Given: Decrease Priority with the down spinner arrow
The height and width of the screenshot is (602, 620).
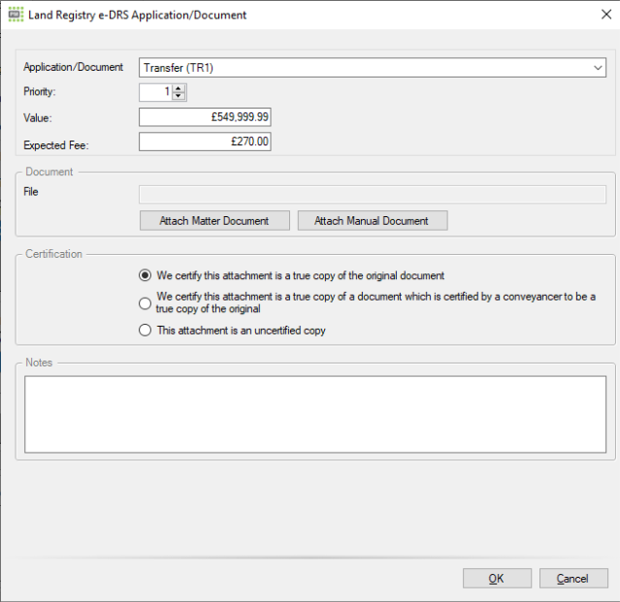Looking at the screenshot, I should click(x=179, y=96).
